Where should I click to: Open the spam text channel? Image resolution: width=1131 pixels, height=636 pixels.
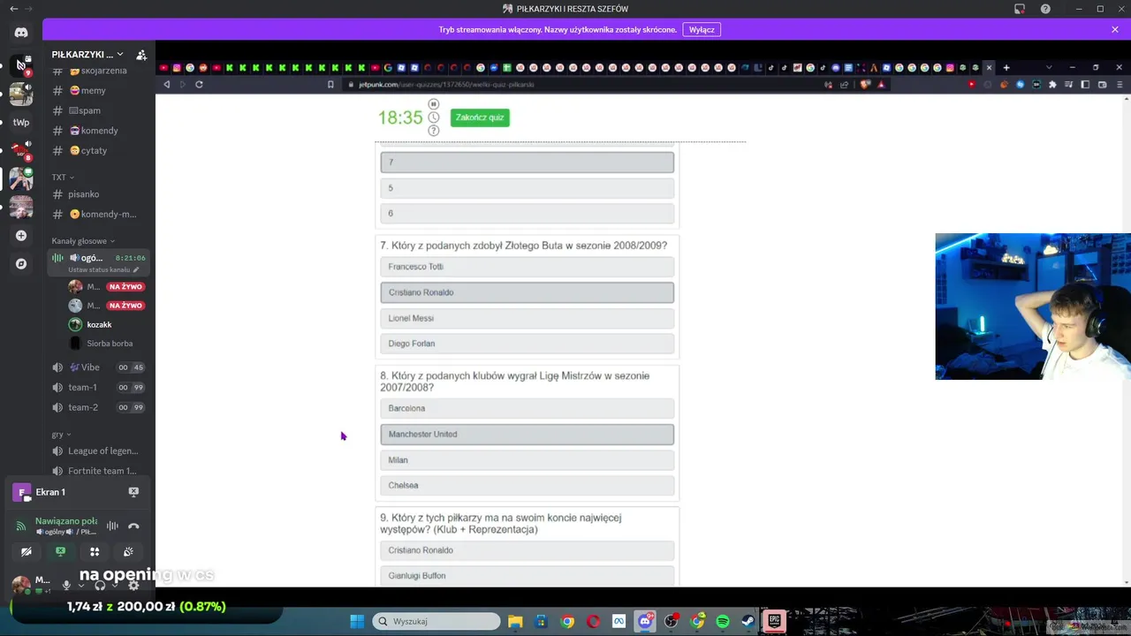point(97,110)
